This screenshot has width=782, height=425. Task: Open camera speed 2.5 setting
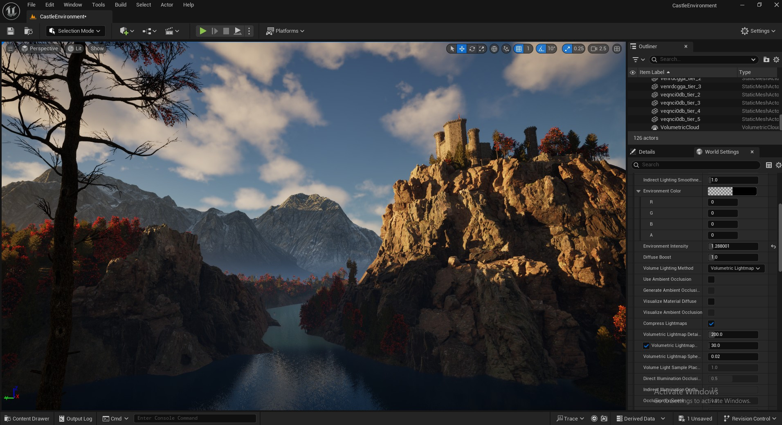[x=599, y=49]
